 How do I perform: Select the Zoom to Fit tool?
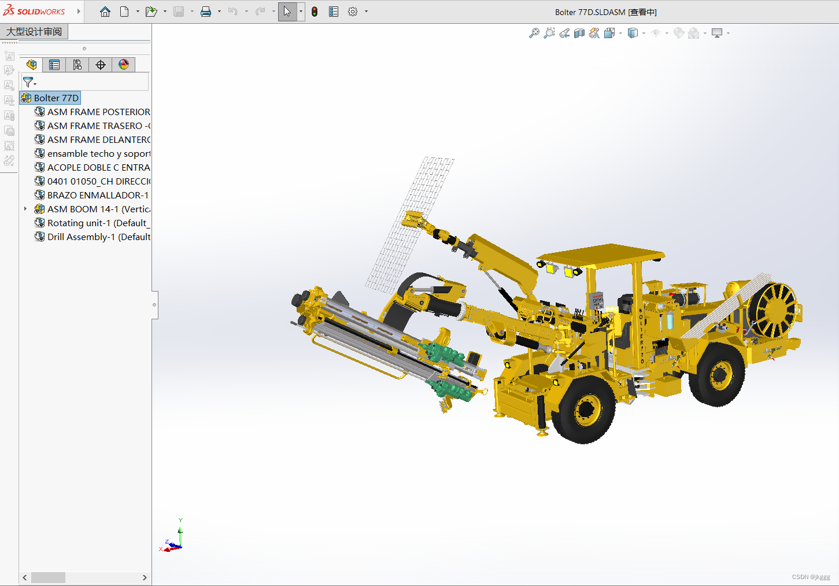[x=534, y=33]
